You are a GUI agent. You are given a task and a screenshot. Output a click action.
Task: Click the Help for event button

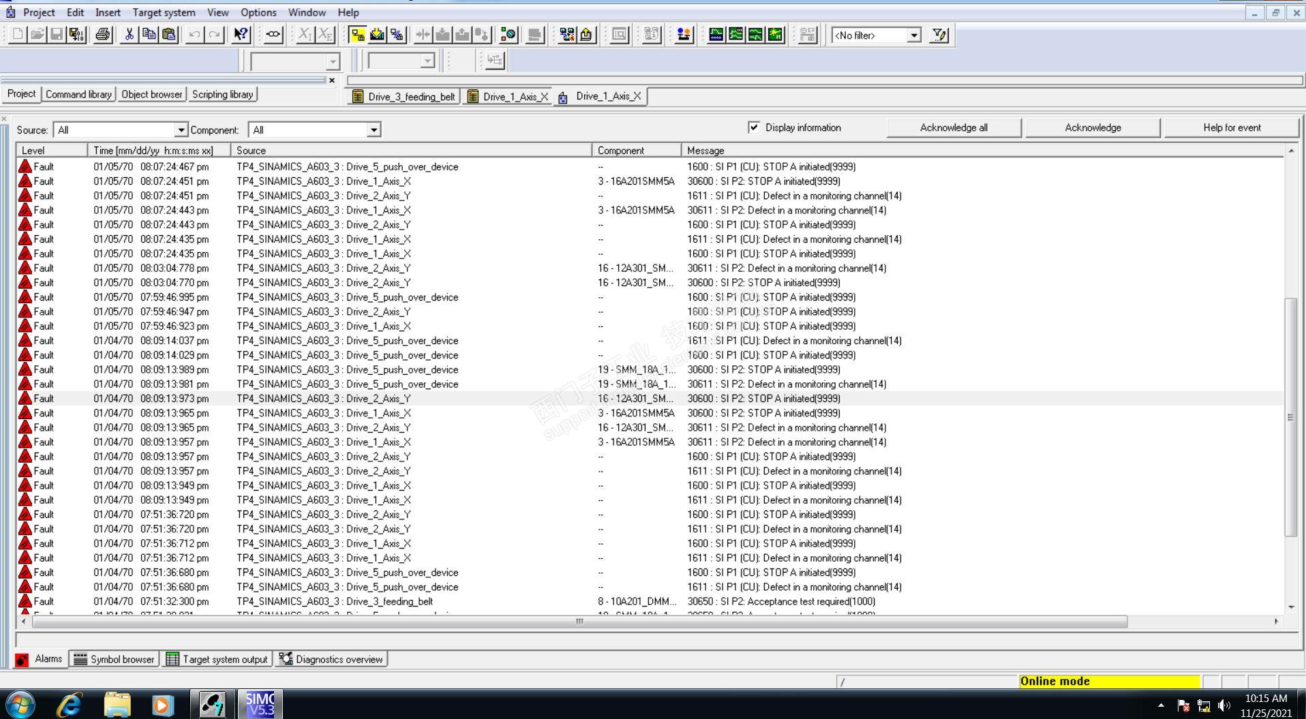[x=1232, y=127]
